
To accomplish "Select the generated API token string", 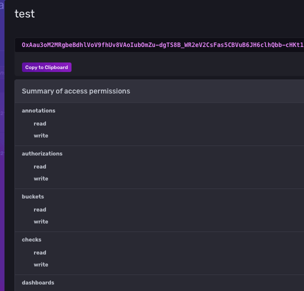I will [162, 45].
